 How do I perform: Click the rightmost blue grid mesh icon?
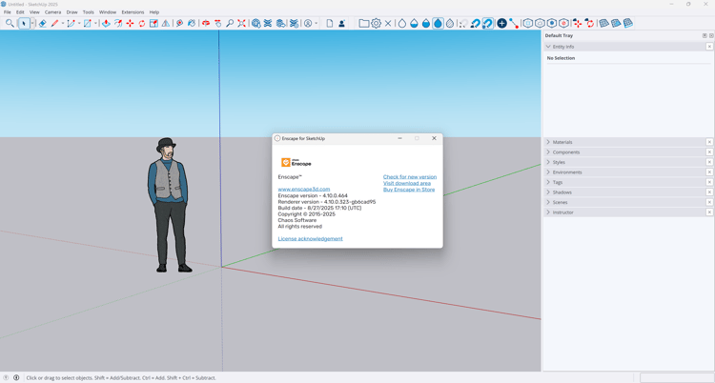(628, 23)
